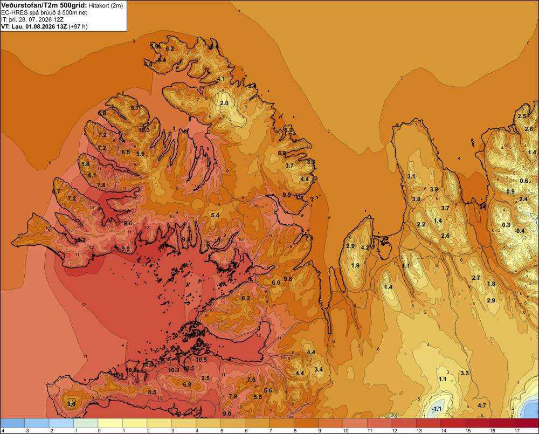Click the 2.7 temperature value
539x434 pixels.
[x=476, y=278]
